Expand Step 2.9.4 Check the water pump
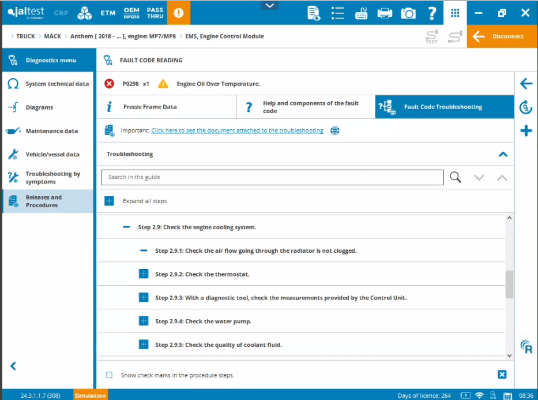This screenshot has width=538, height=400. click(x=144, y=321)
